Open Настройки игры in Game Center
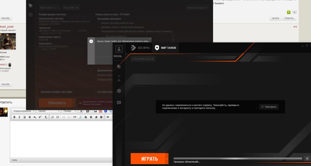Image resolution: width=311 pixels, height=166 pixels. coord(143,59)
